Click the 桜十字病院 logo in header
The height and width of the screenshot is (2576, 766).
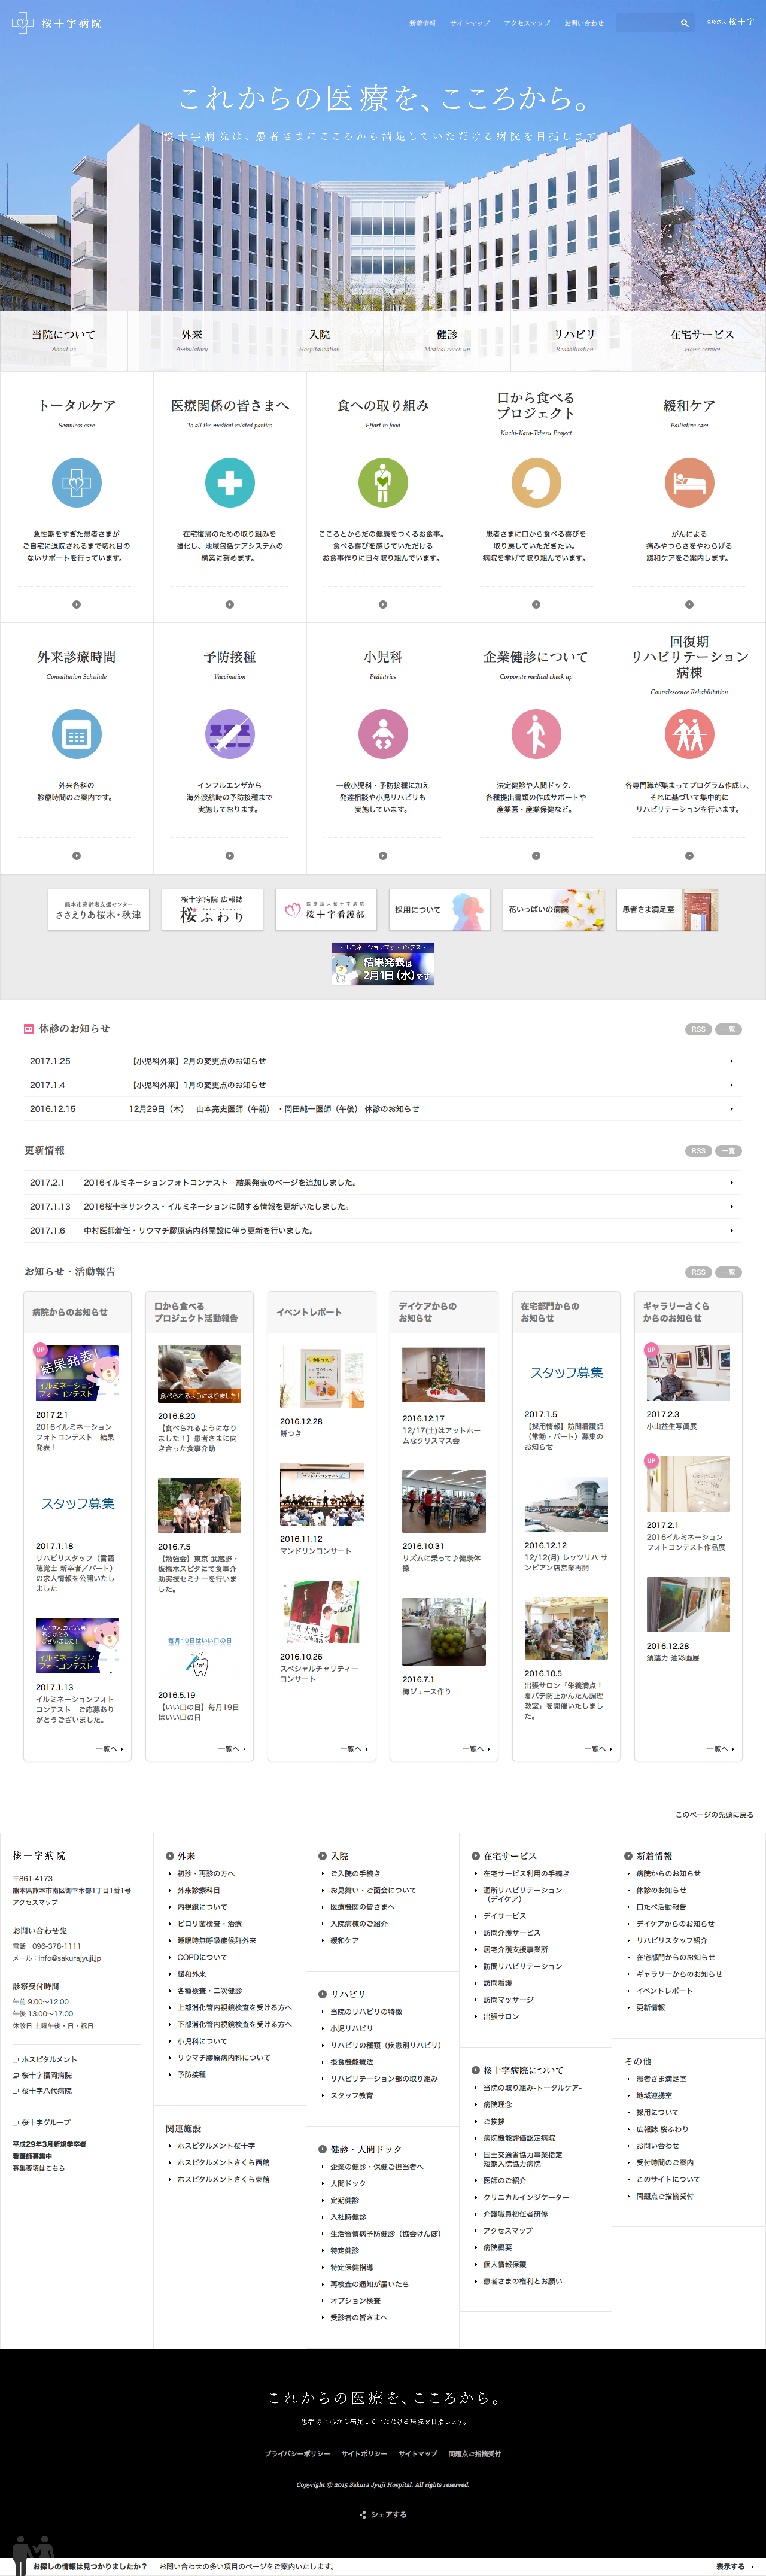click(56, 22)
